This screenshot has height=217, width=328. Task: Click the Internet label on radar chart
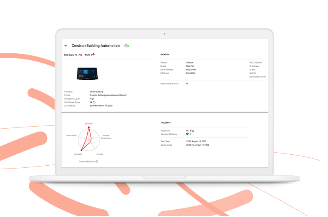coord(99,154)
